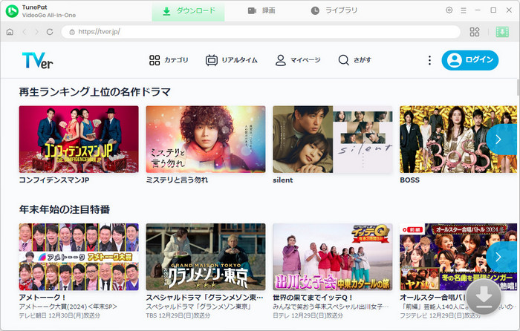
Task: Reload the page with refresh icon
Action: point(50,32)
